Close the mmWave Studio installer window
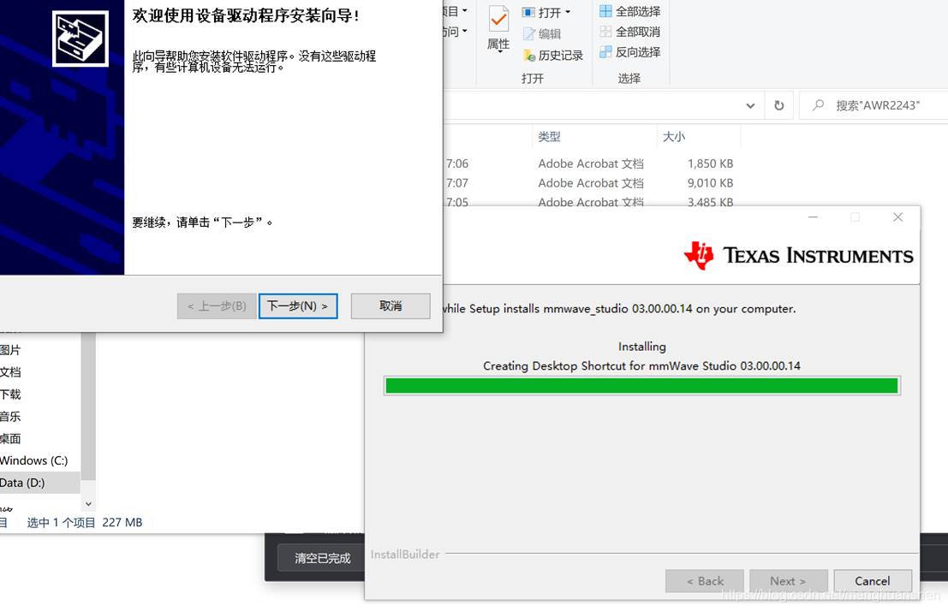This screenshot has height=611, width=948. [897, 217]
